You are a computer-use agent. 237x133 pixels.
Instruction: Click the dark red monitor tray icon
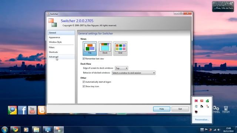(x=196, y=112)
